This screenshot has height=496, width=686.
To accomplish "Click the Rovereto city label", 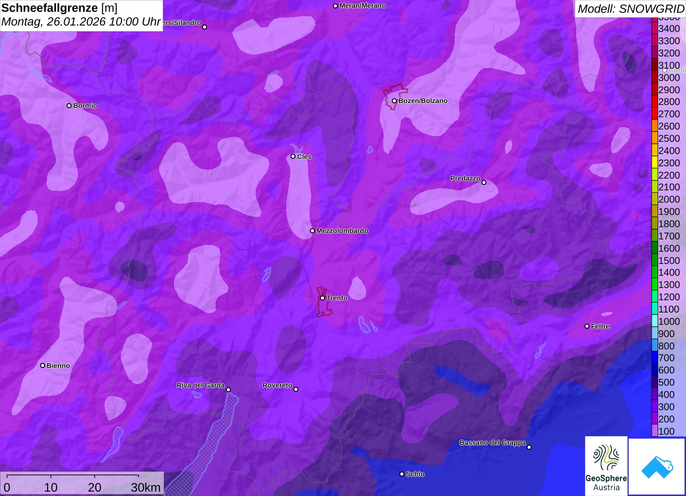I will click(277, 385).
